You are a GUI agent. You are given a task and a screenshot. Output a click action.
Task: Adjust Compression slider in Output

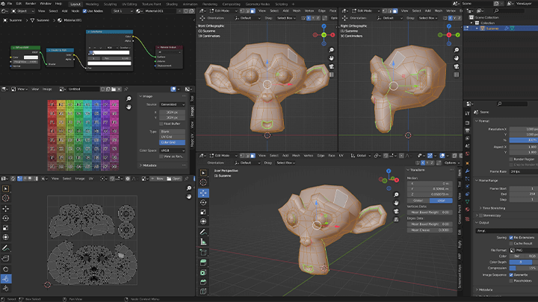(524, 268)
